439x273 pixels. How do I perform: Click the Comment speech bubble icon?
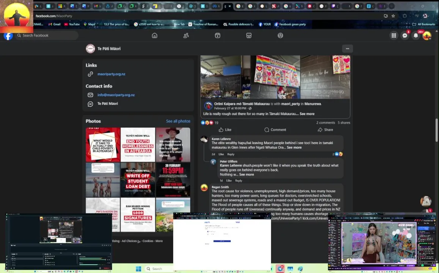pyautogui.click(x=266, y=130)
